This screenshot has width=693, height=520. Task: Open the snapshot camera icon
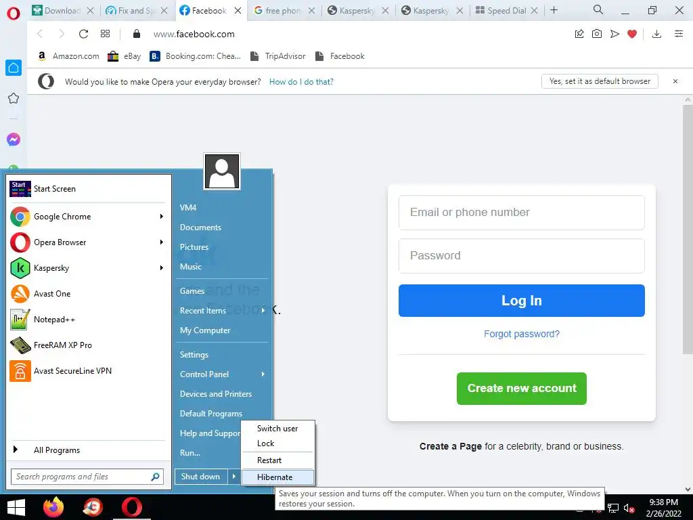597,34
